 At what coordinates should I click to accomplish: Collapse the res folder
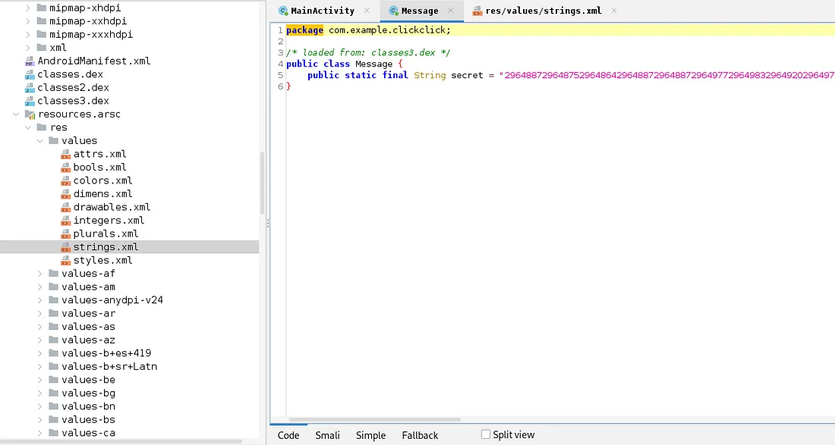pyautogui.click(x=27, y=127)
